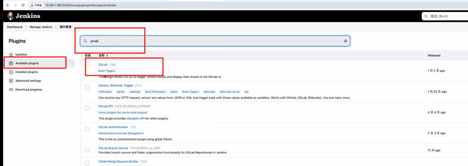The image size is (468, 166).
Task: Tick the checkbox for GitLab Authentication plugin
Action: point(87,129)
